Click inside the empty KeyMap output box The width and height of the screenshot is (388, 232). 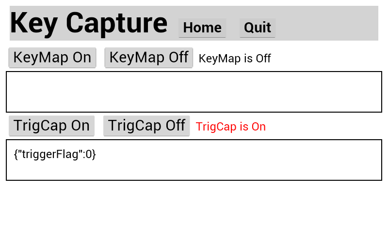(x=194, y=92)
